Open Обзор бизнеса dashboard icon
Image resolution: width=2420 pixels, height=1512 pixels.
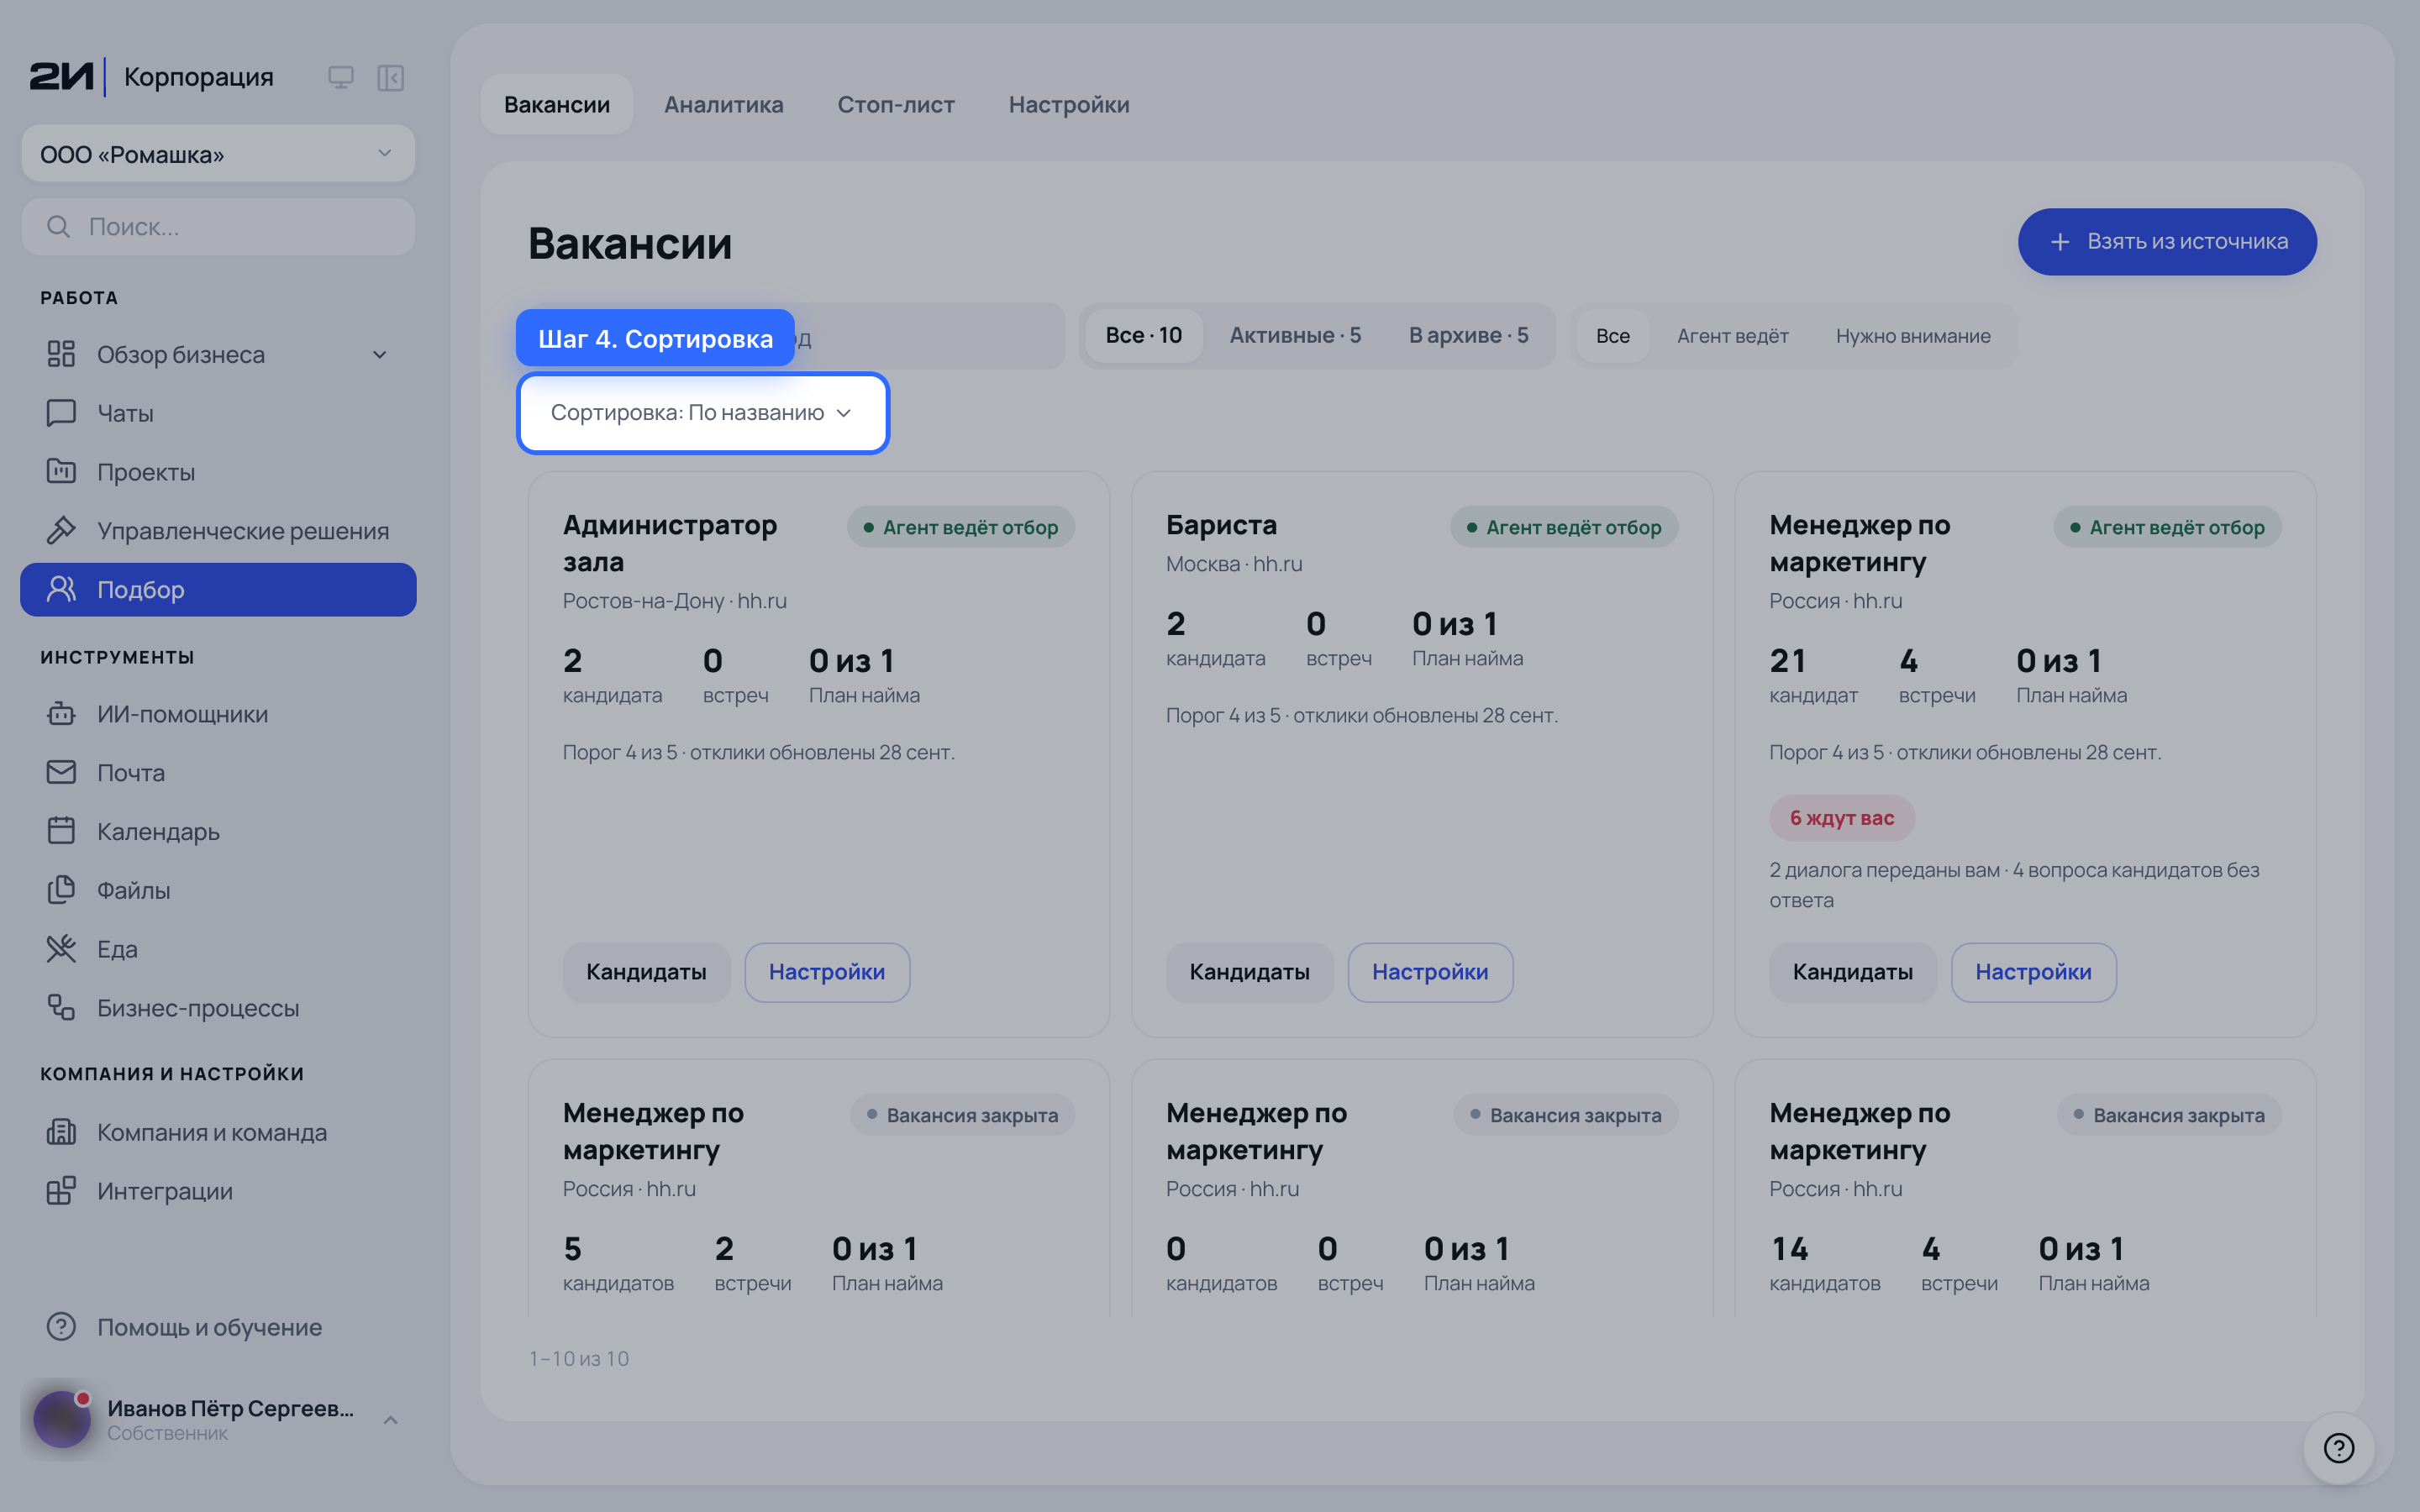(x=61, y=354)
